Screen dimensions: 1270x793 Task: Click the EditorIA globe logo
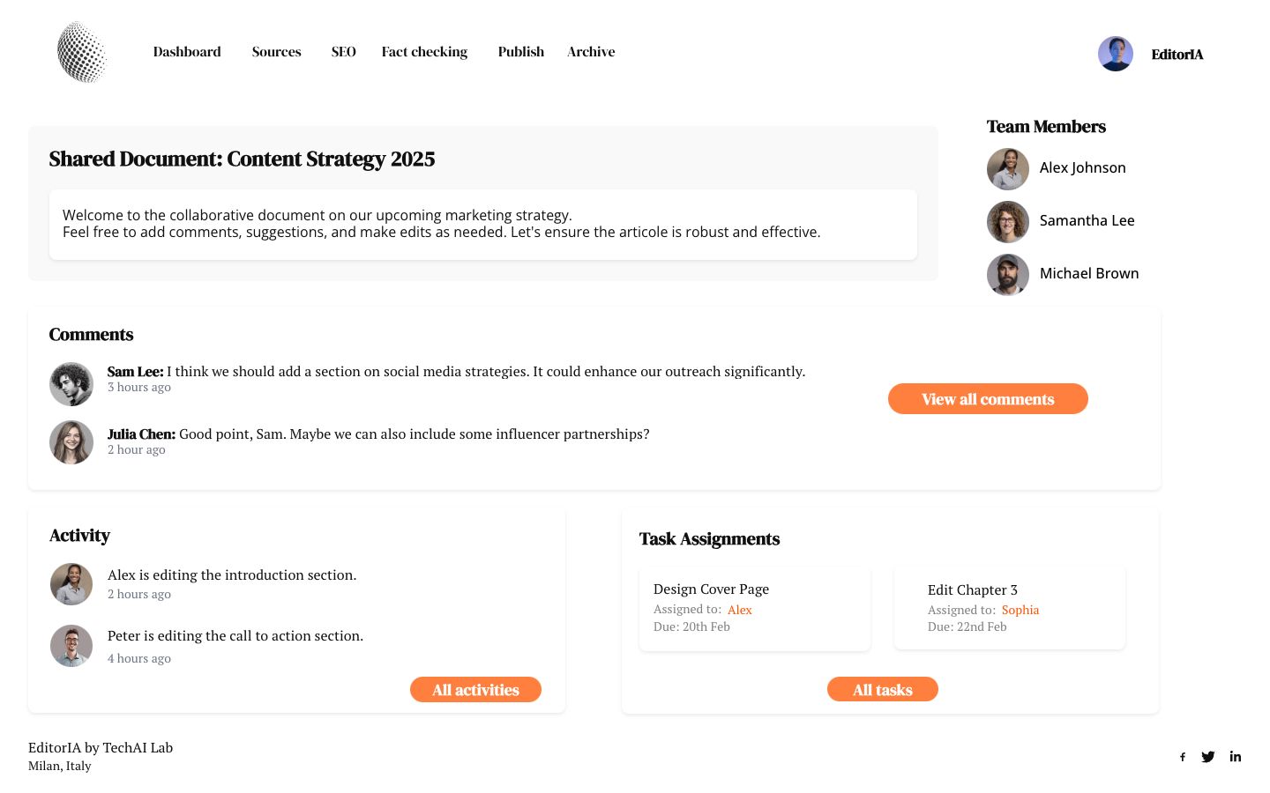point(82,52)
